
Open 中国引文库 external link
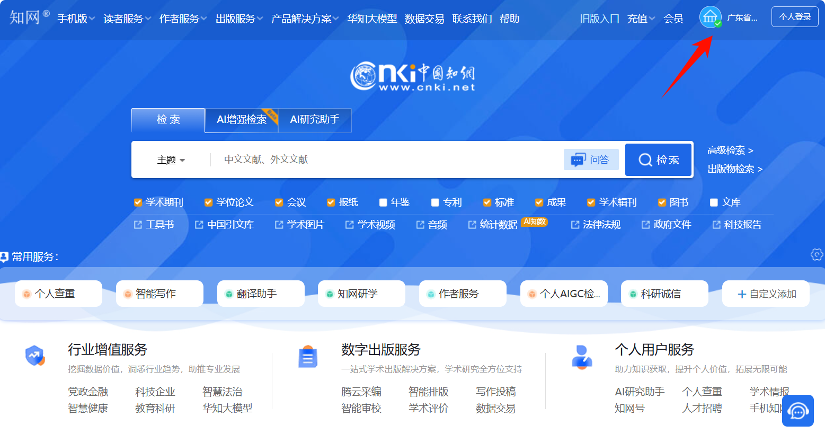click(x=224, y=225)
